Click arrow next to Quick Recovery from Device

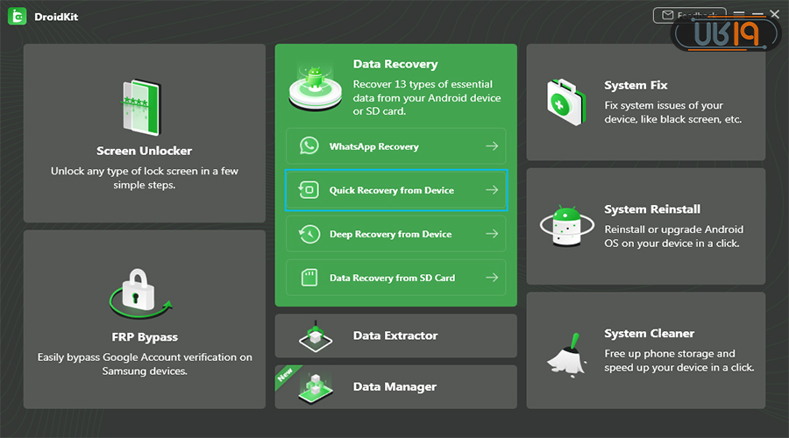coord(493,190)
